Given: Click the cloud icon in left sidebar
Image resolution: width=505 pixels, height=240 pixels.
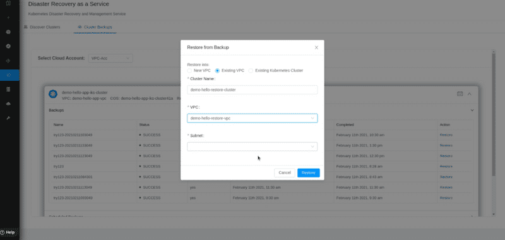Looking at the screenshot, I should coord(9,104).
